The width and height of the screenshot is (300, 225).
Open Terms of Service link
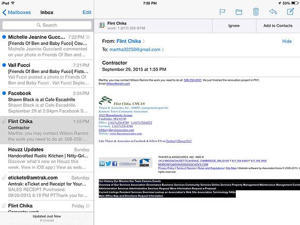[x=186, y=168]
